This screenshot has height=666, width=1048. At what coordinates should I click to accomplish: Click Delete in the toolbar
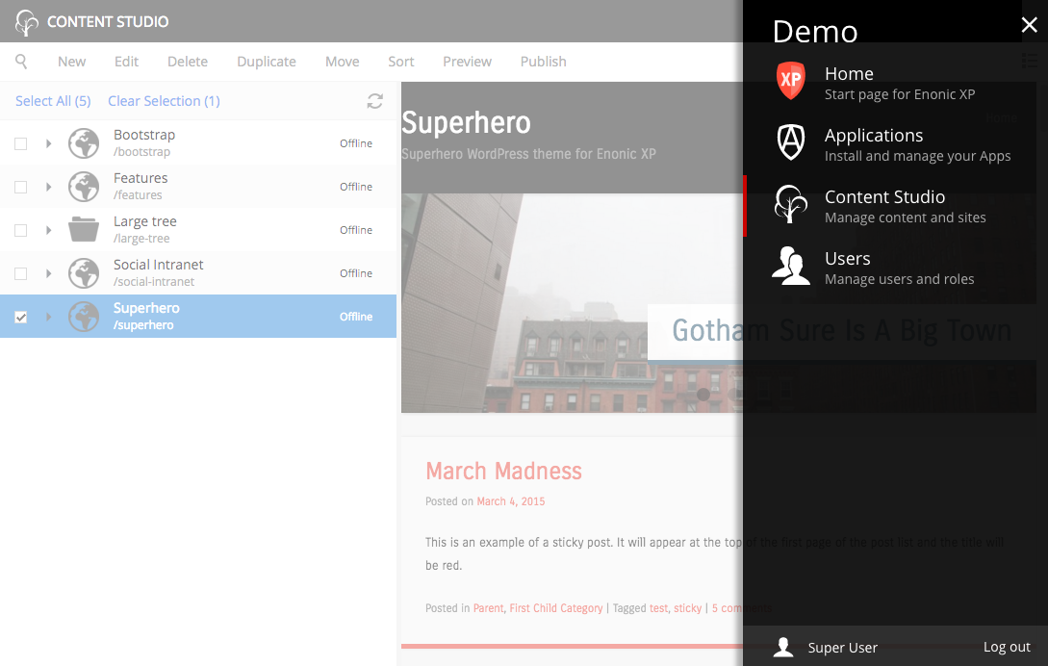point(187,62)
